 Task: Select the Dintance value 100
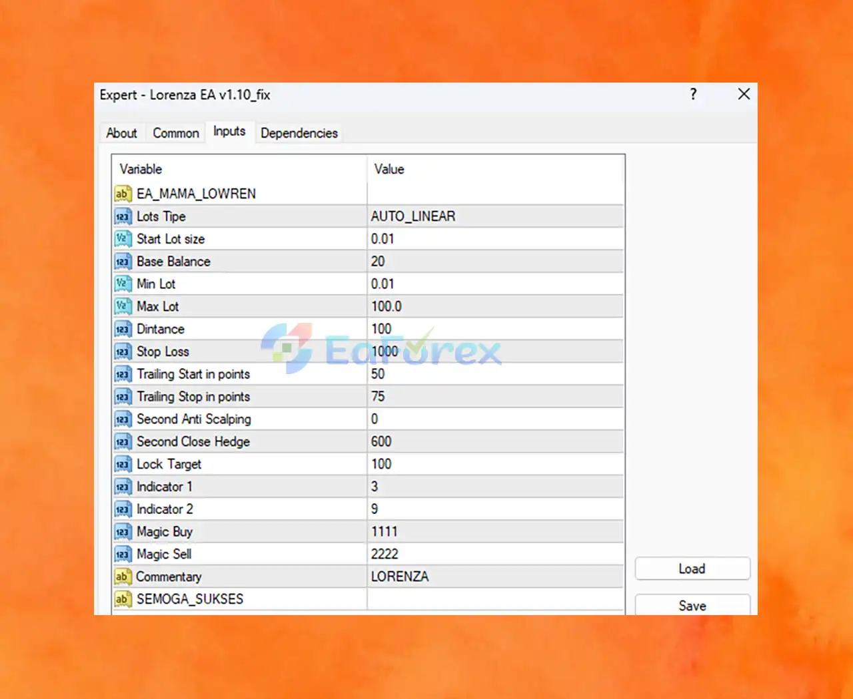(x=495, y=329)
